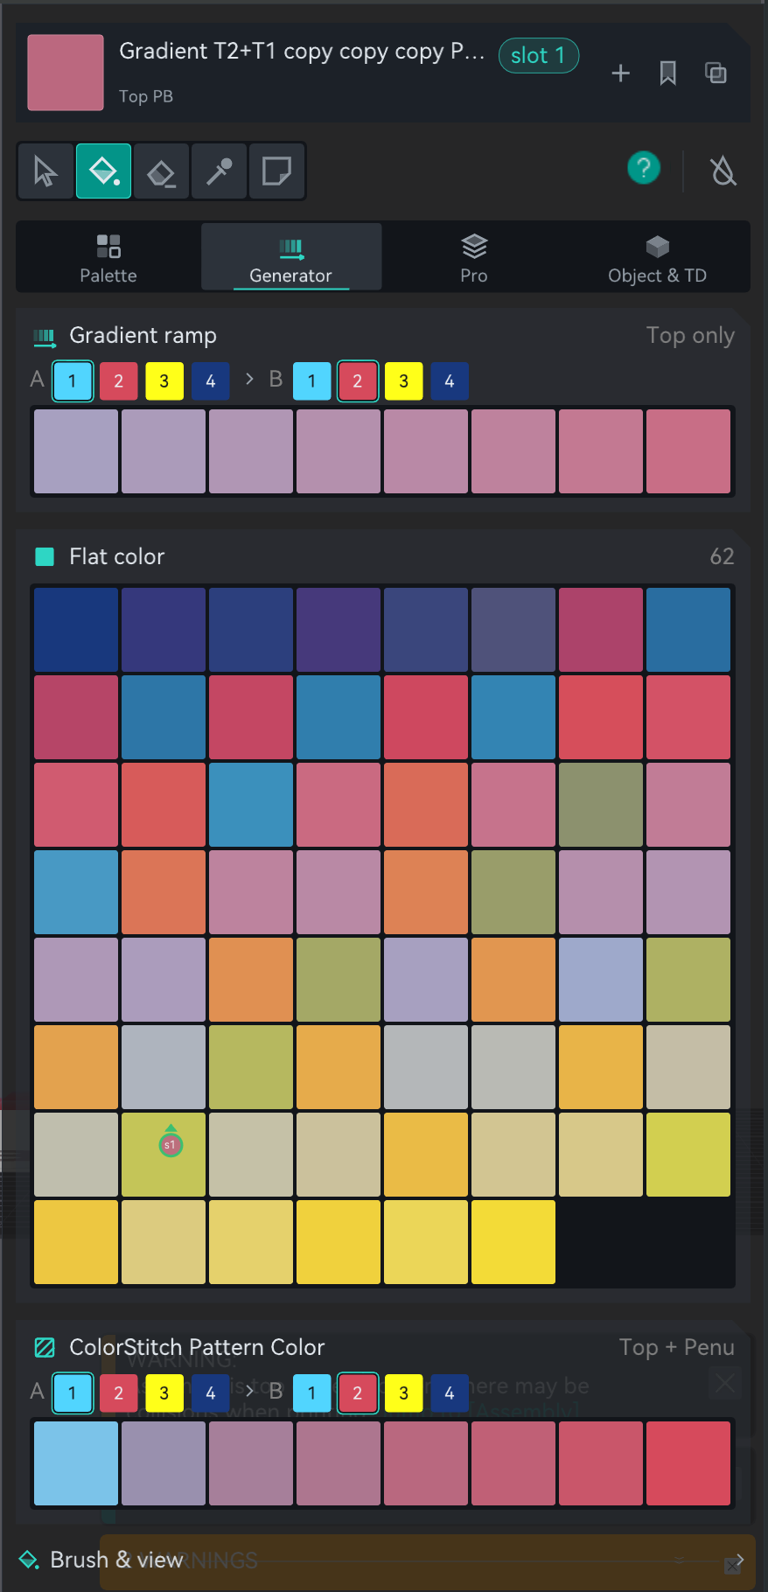Select the sticky note tool
768x1592 pixels.
coord(276,171)
